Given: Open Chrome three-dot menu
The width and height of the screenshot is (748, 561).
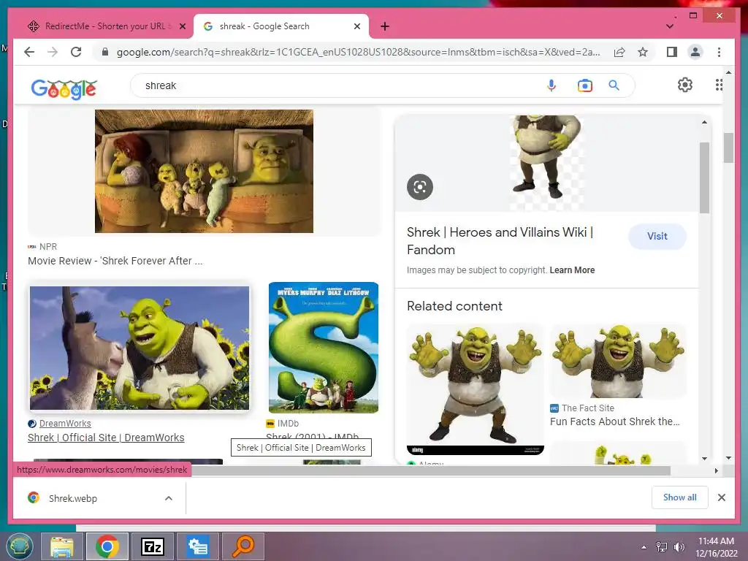Looking at the screenshot, I should pyautogui.click(x=719, y=52).
